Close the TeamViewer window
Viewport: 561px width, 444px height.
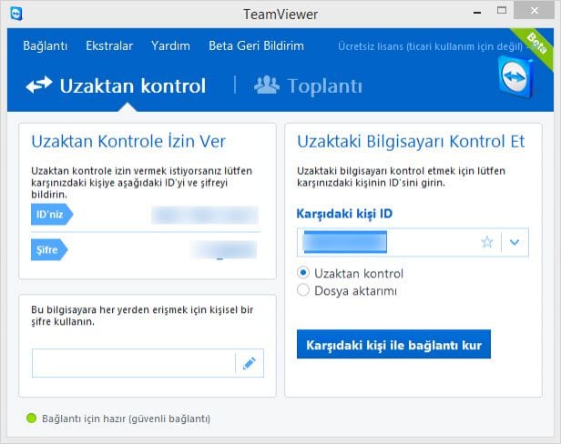[534, 10]
